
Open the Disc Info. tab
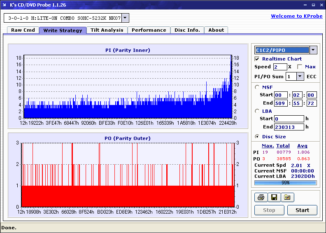(187, 30)
